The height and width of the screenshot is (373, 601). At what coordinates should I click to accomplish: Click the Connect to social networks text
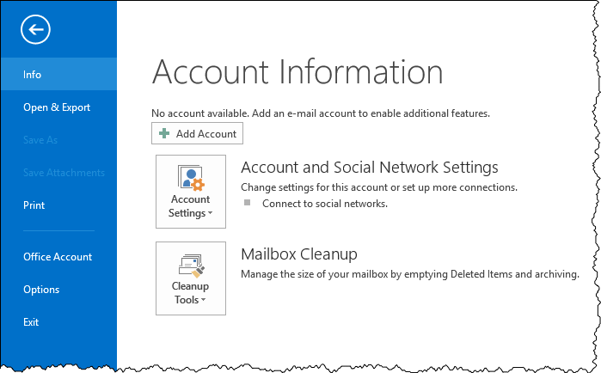(325, 204)
